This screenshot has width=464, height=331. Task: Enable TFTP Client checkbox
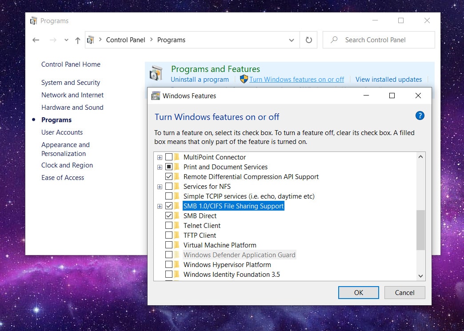(x=169, y=235)
